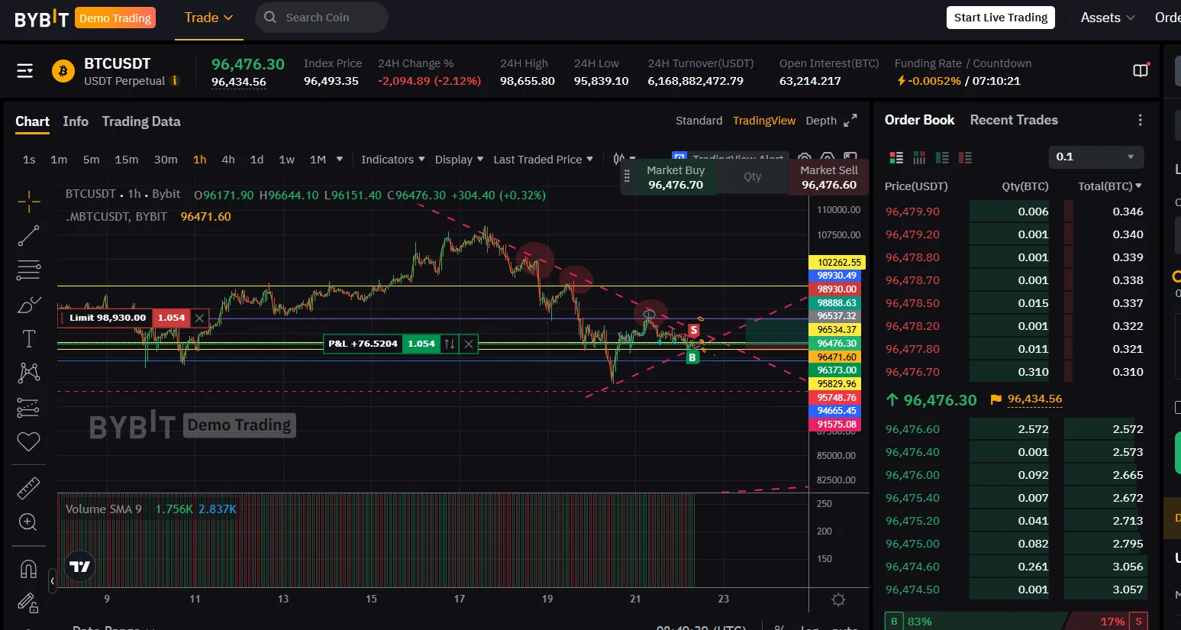Open the Fibonacci retracement tool
Viewport: 1181px width, 630px height.
click(29, 270)
